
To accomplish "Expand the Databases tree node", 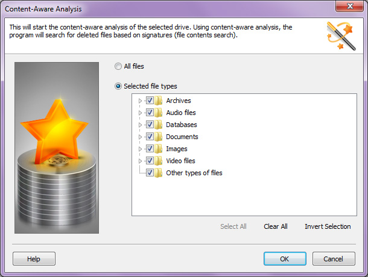I will (x=140, y=125).
